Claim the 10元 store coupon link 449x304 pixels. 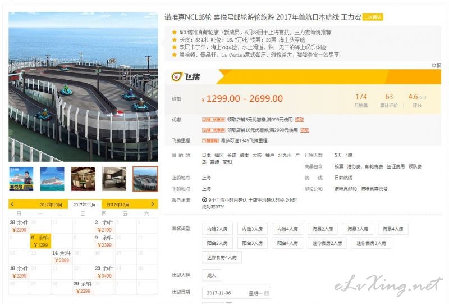(305, 130)
